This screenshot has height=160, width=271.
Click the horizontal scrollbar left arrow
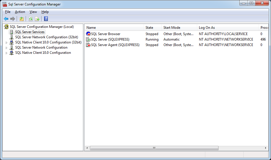pyautogui.click(x=87, y=148)
